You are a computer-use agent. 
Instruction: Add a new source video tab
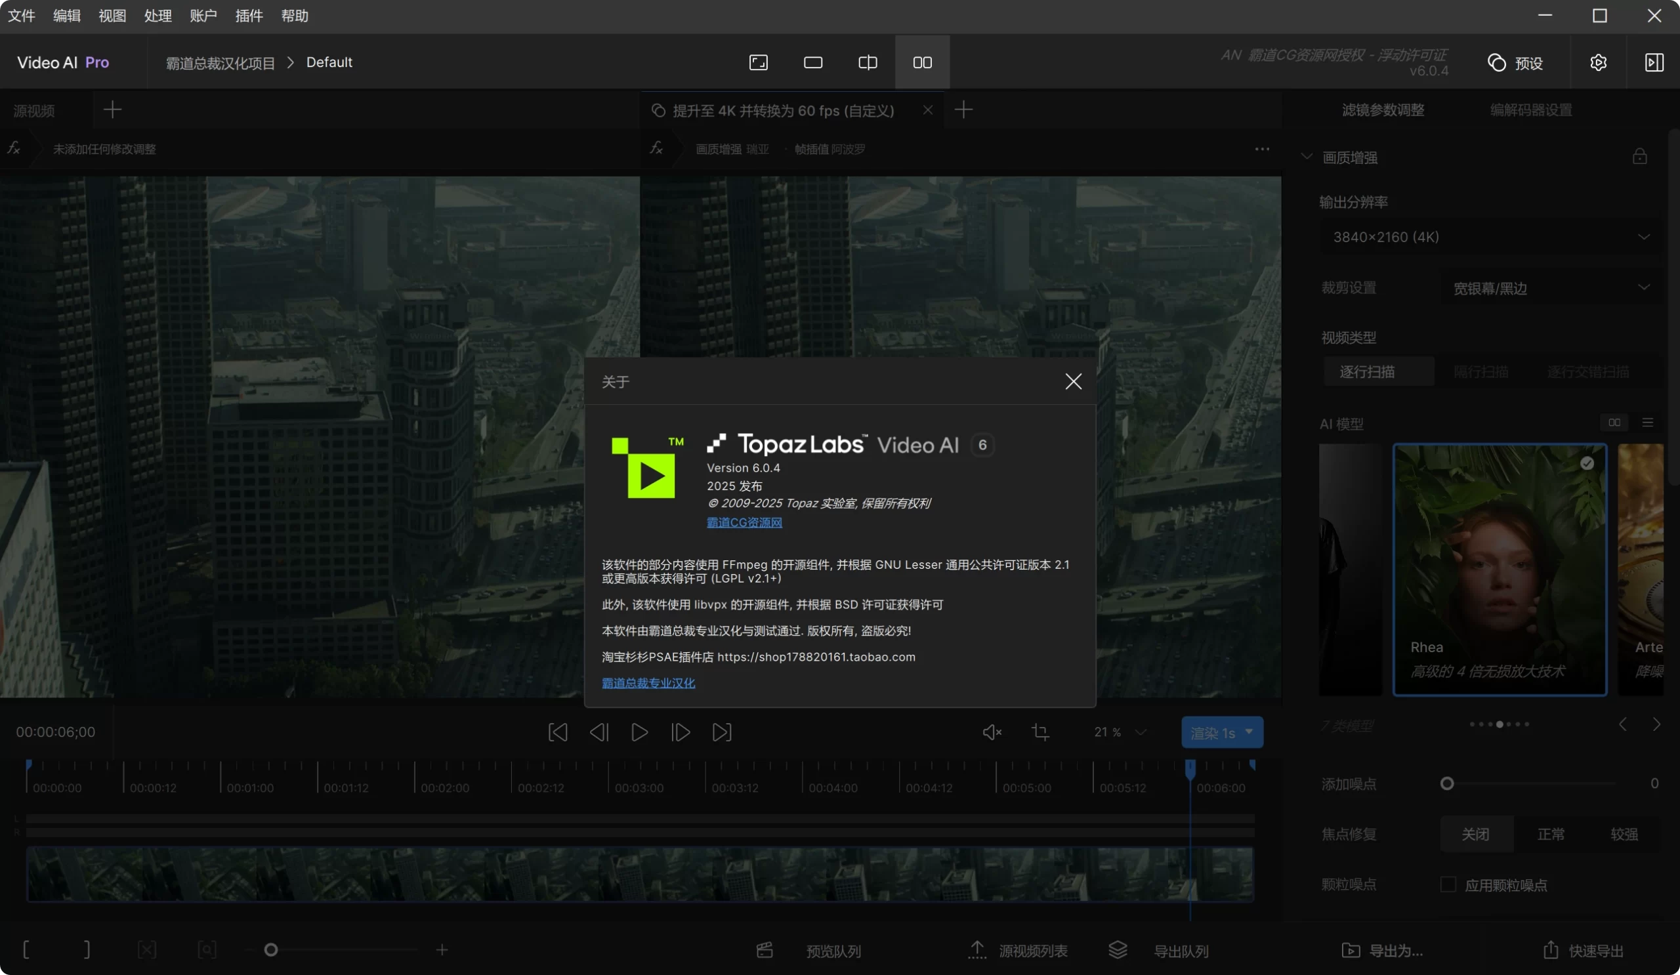tap(113, 110)
